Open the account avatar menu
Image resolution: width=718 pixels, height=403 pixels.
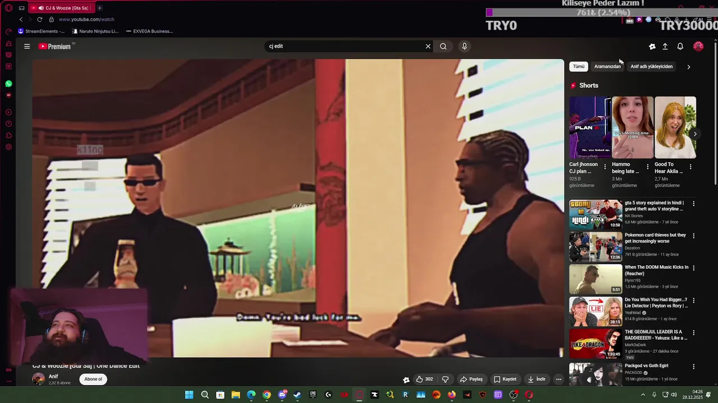[x=698, y=46]
